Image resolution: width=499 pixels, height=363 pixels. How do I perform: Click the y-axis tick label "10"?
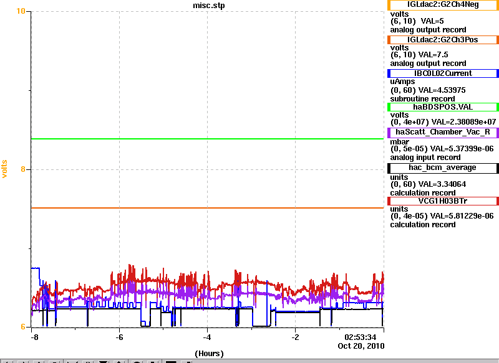click(21, 11)
